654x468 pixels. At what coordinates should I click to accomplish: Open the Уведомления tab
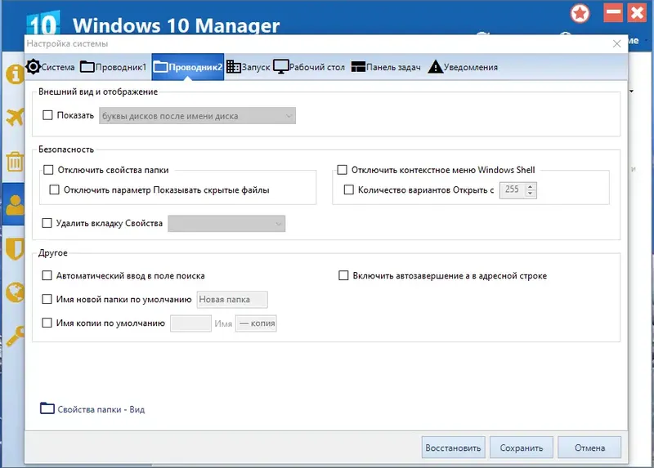tap(463, 67)
